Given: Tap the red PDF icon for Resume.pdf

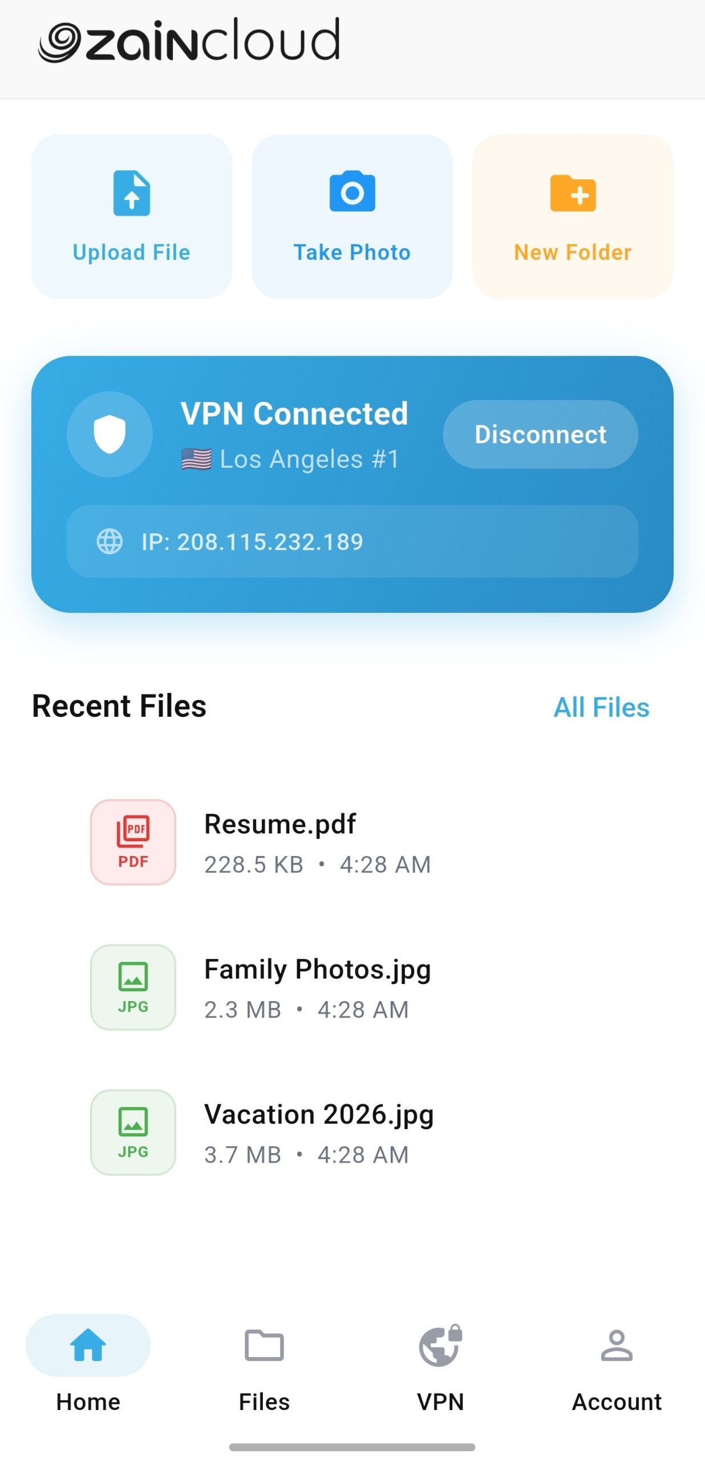Looking at the screenshot, I should [x=133, y=841].
